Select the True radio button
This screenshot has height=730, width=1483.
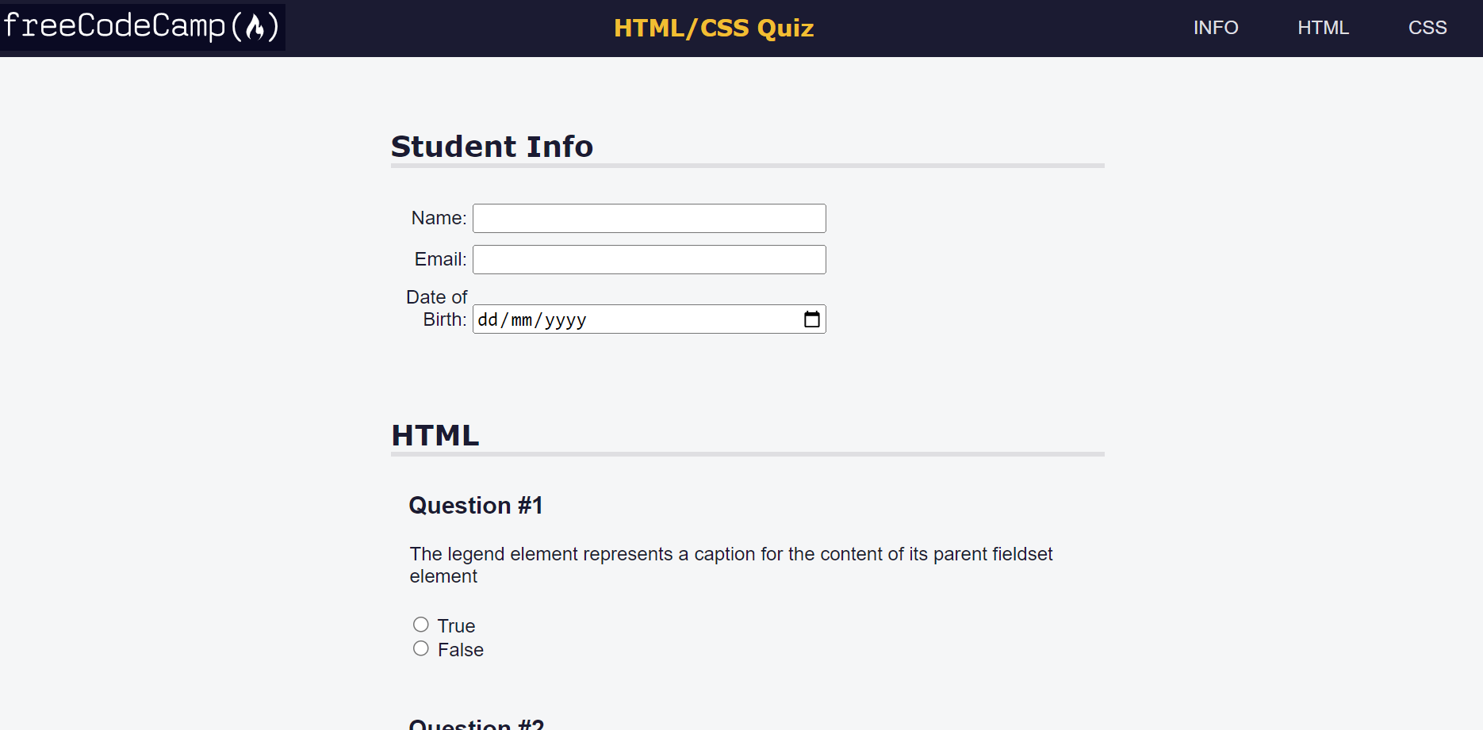421,625
